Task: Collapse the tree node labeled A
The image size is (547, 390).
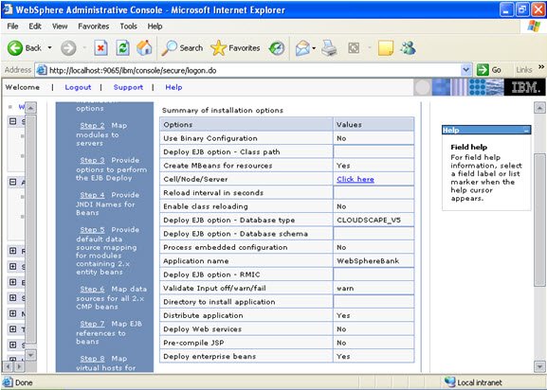Action: tap(13, 182)
